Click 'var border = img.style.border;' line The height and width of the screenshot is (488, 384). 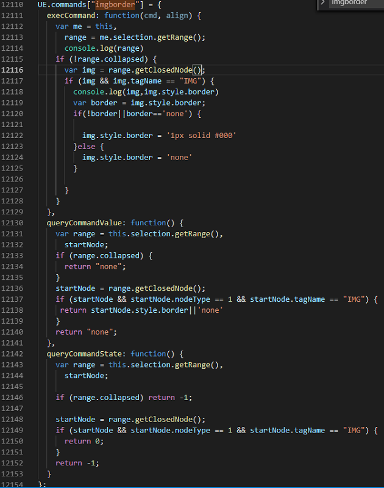pyautogui.click(x=139, y=103)
